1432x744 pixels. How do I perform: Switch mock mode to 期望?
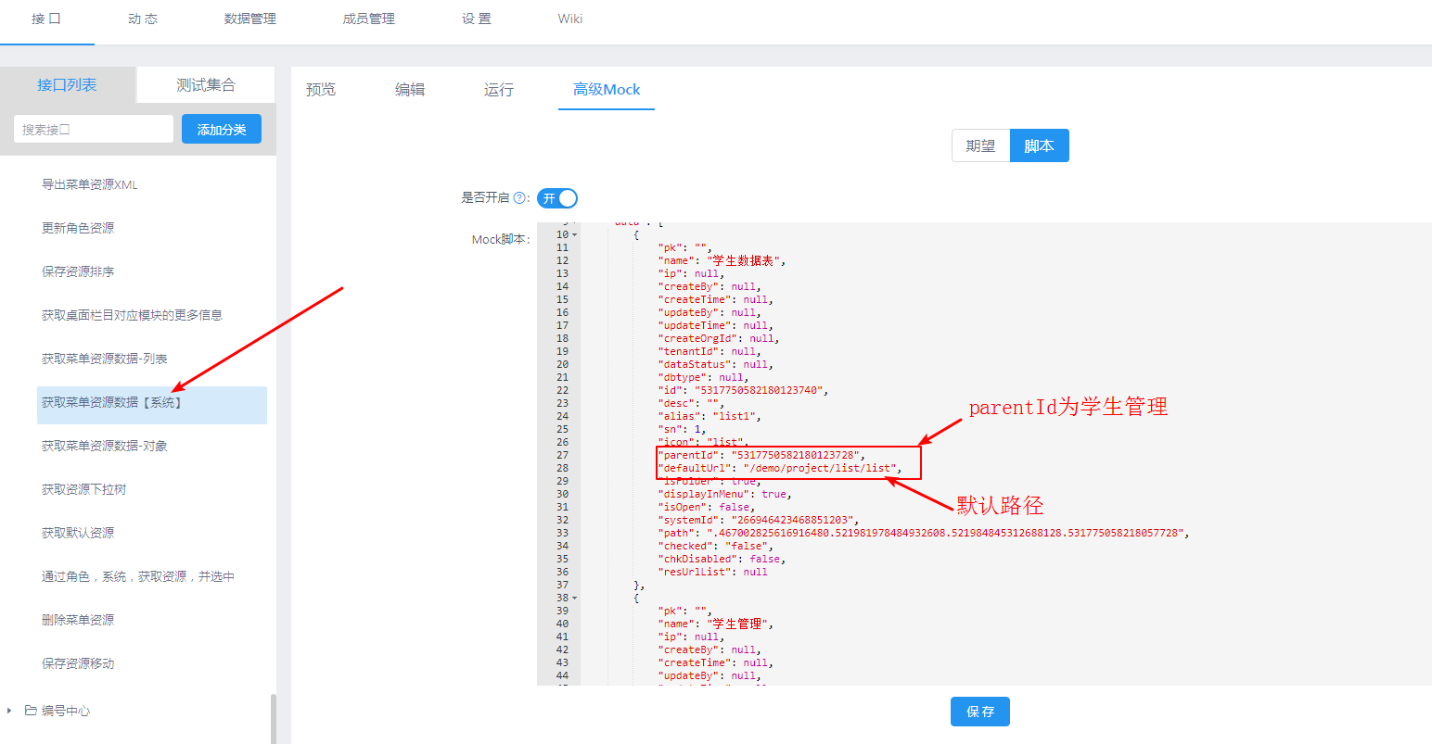tap(980, 145)
